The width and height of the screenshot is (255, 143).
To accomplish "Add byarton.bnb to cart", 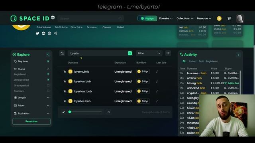I will 65,81.
